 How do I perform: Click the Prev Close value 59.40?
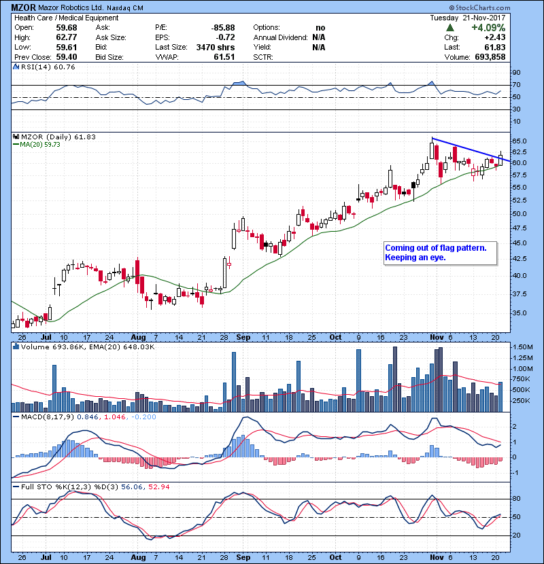point(66,57)
